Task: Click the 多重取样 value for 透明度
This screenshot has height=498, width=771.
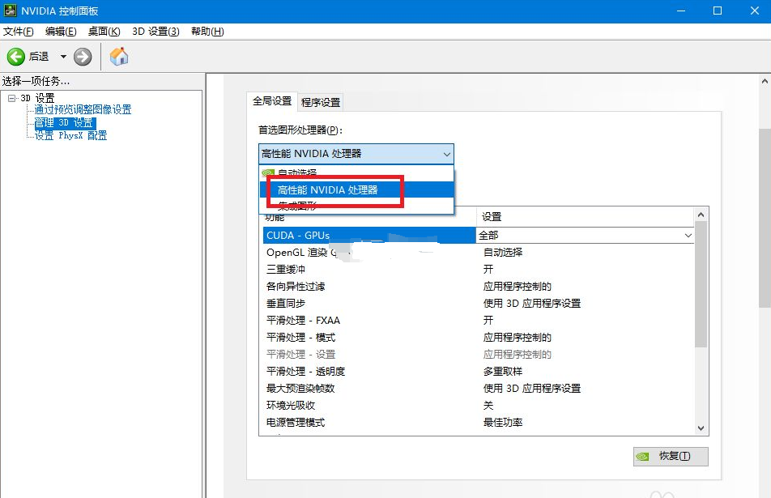Action: pos(502,372)
